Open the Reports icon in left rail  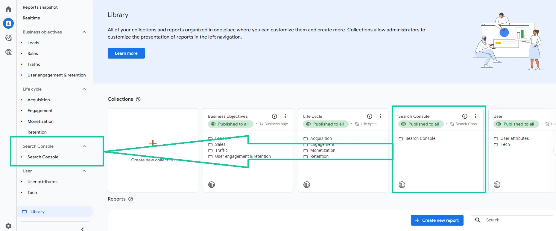point(8,23)
